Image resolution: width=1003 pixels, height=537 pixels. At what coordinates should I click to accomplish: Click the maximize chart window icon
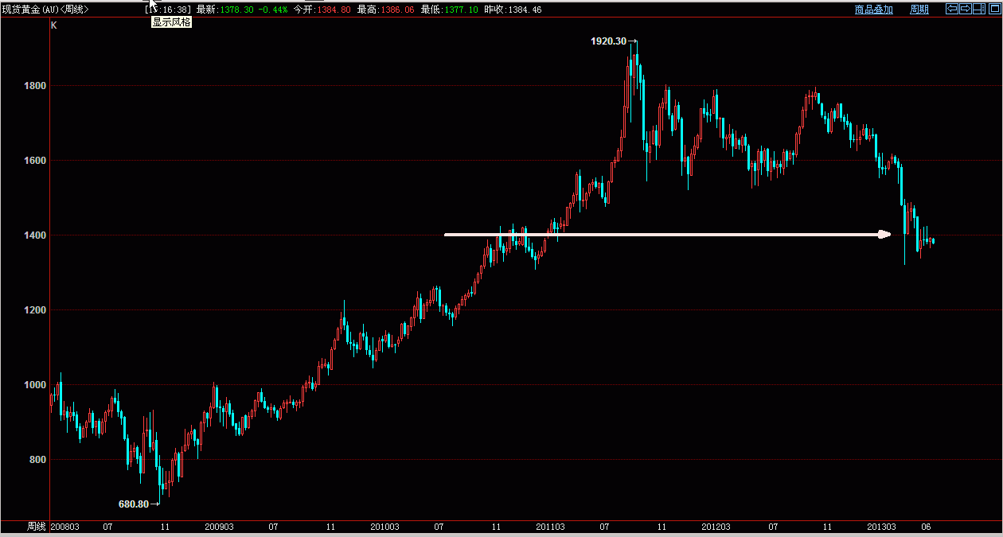pos(994,9)
